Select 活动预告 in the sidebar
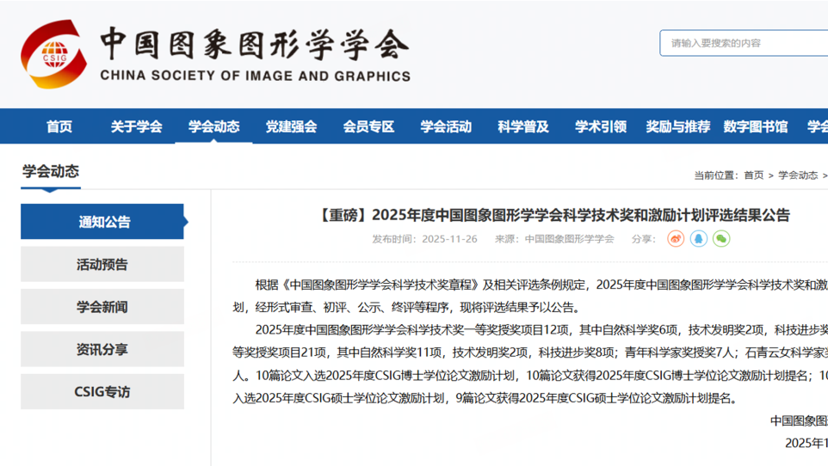 tap(102, 264)
